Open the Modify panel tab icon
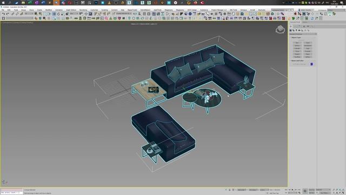This screenshot has height=195, width=346. click(295, 27)
